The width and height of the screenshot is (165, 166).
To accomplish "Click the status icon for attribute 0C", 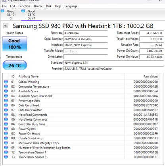I will click(6, 133).
